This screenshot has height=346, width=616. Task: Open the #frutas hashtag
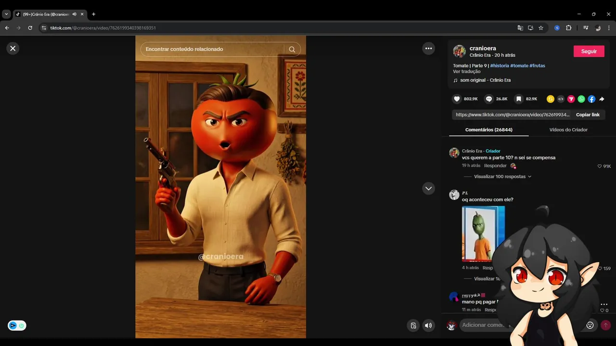(x=537, y=65)
